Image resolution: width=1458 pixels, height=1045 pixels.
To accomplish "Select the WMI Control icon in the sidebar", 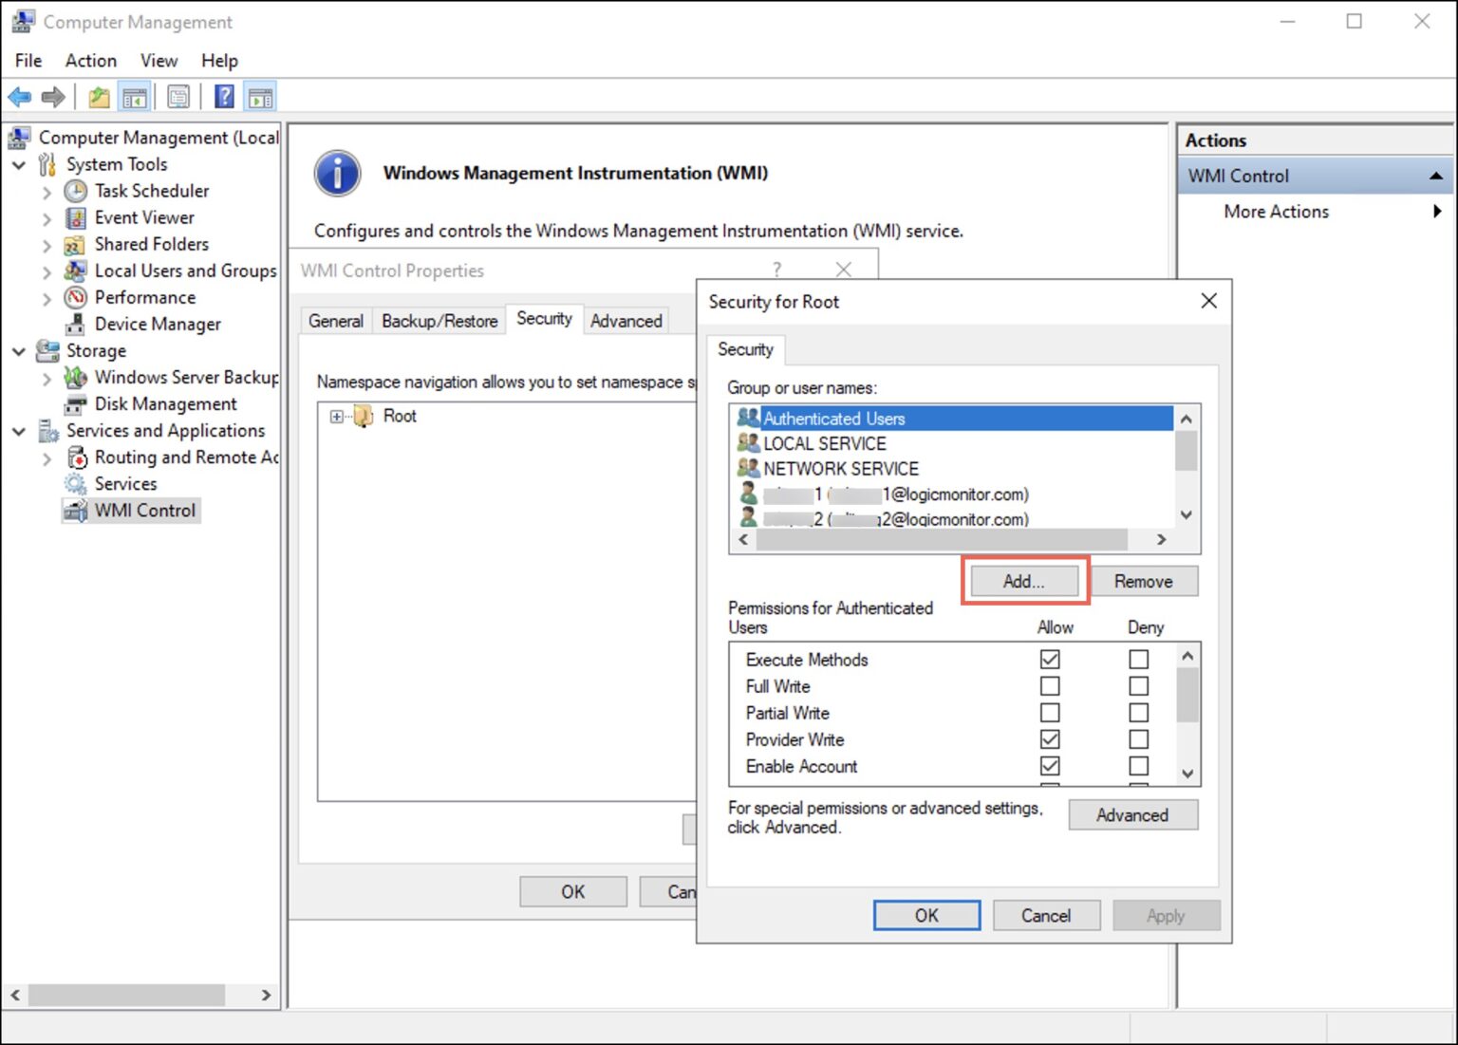I will point(74,511).
